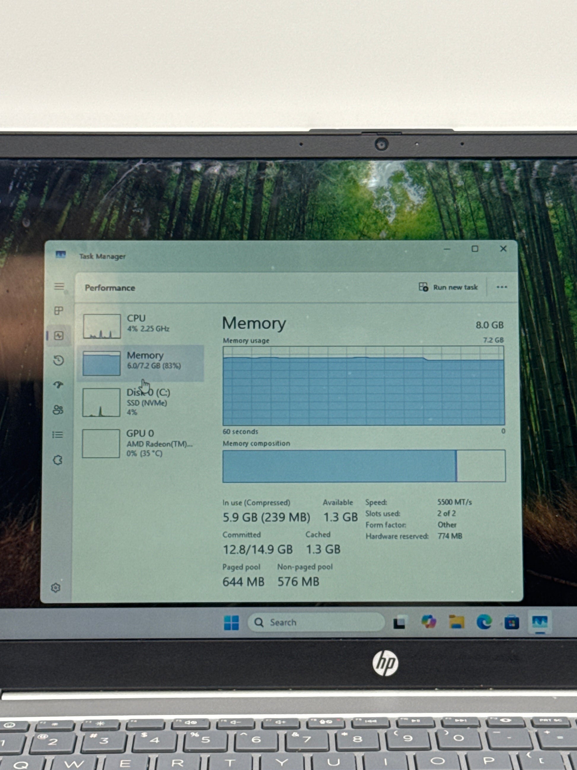Screen dimensions: 577x770
Task: Open the three-dot more options menu
Action: [x=501, y=287]
